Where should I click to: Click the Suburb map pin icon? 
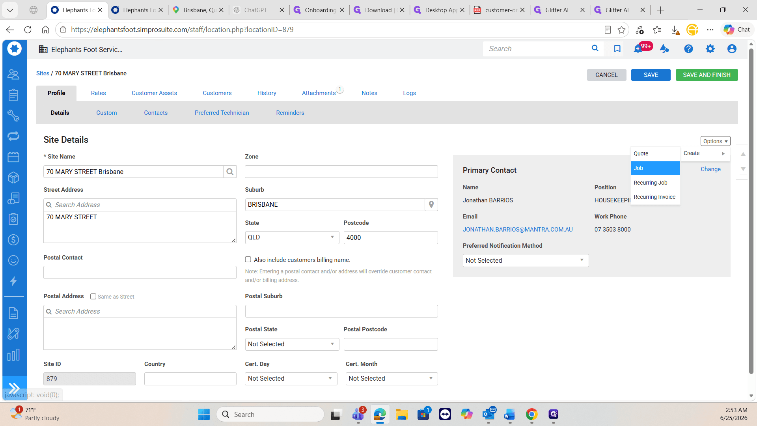[431, 204]
